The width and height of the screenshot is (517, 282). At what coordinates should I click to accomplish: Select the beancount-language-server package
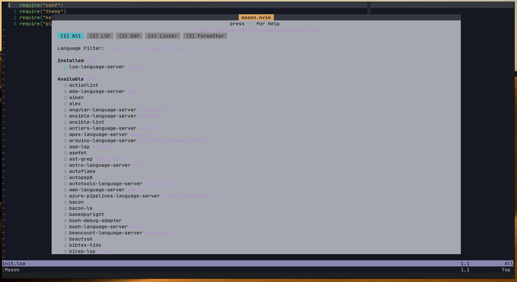tap(106, 233)
